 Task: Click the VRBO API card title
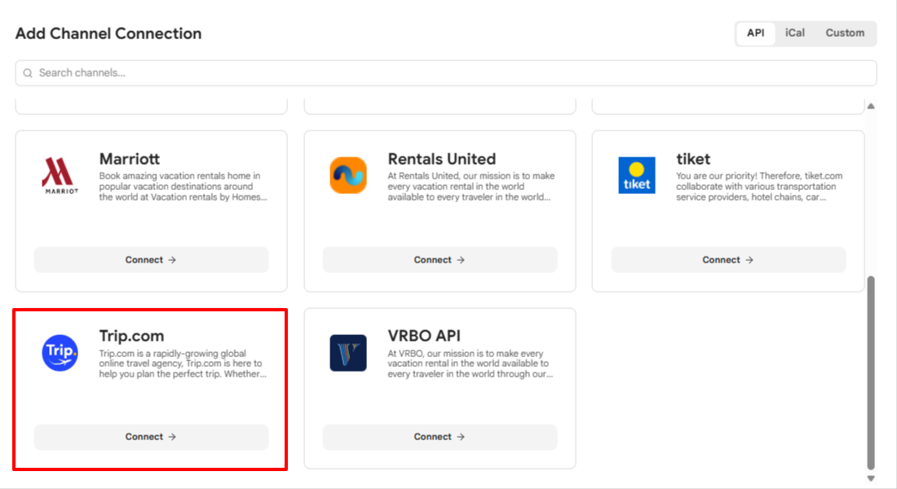click(x=424, y=336)
